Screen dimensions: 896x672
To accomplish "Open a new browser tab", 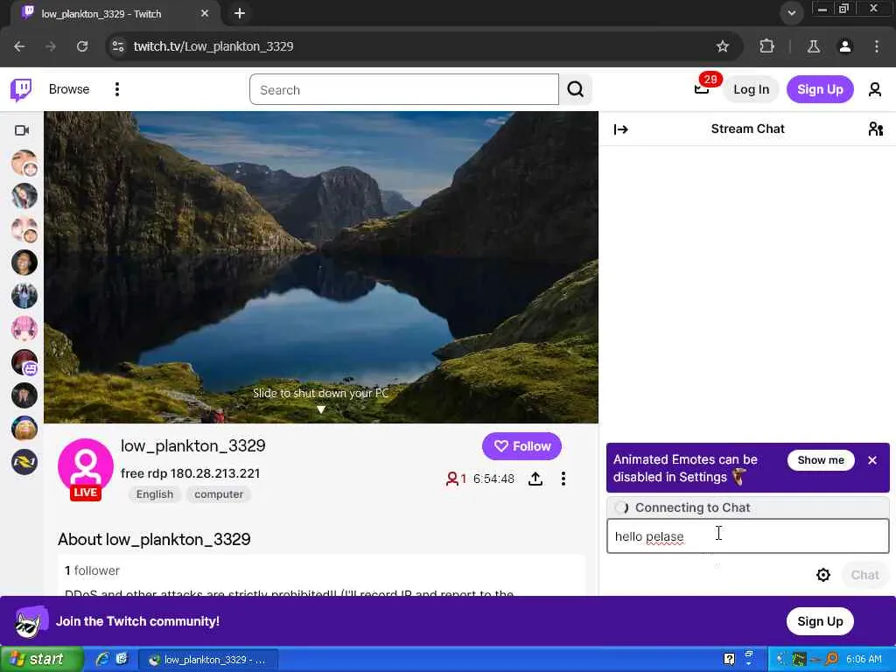I will click(x=240, y=13).
